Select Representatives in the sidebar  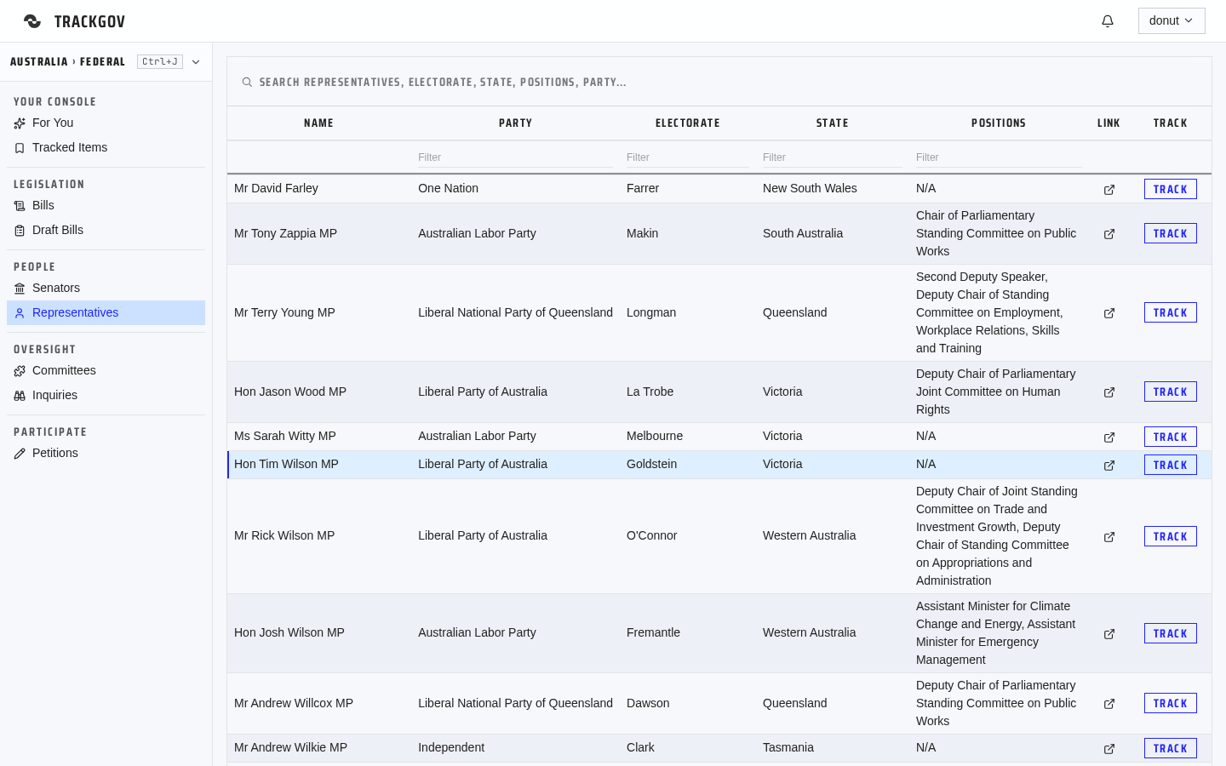(x=106, y=312)
